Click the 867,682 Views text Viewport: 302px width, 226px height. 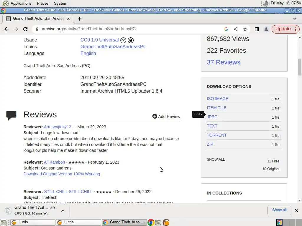pos(228,39)
